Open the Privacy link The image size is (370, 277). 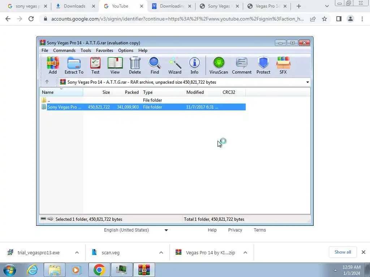(235, 230)
